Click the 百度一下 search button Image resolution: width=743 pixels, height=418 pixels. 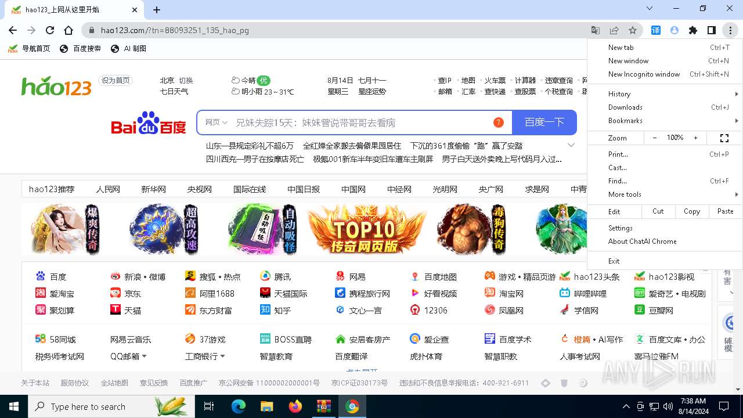click(x=544, y=122)
